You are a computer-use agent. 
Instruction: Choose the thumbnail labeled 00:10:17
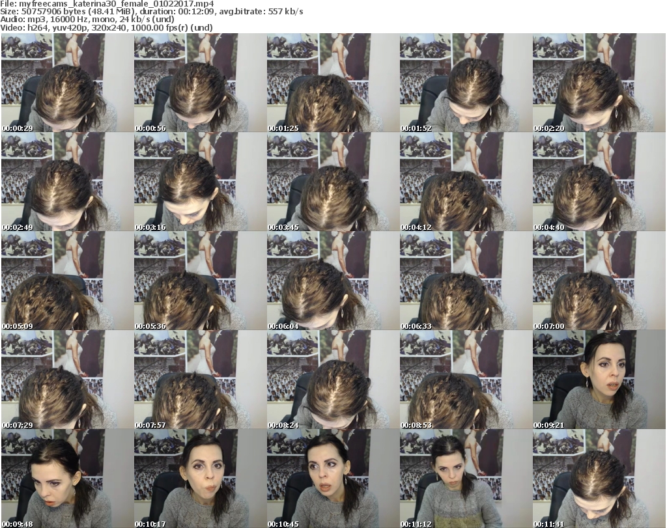click(201, 479)
